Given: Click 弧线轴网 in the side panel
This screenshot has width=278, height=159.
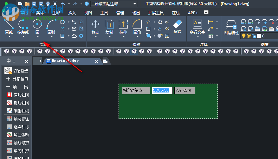Looking at the screenshot, I should [18, 103].
